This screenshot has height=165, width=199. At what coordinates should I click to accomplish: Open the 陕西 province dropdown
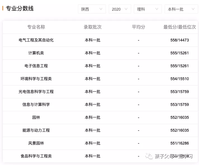(92, 9)
